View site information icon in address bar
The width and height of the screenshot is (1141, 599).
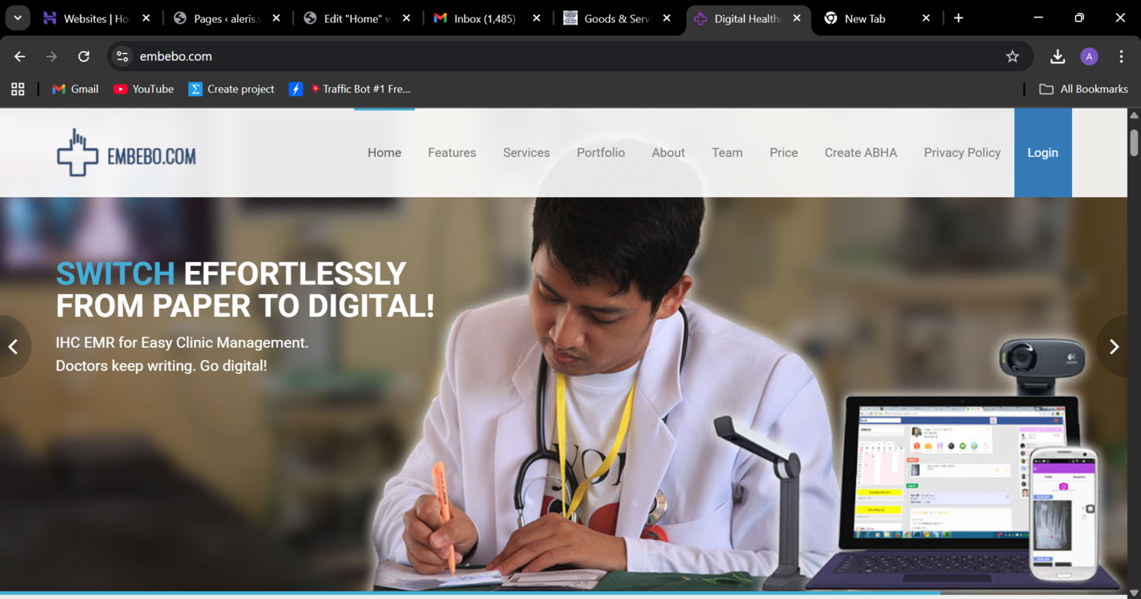point(122,56)
